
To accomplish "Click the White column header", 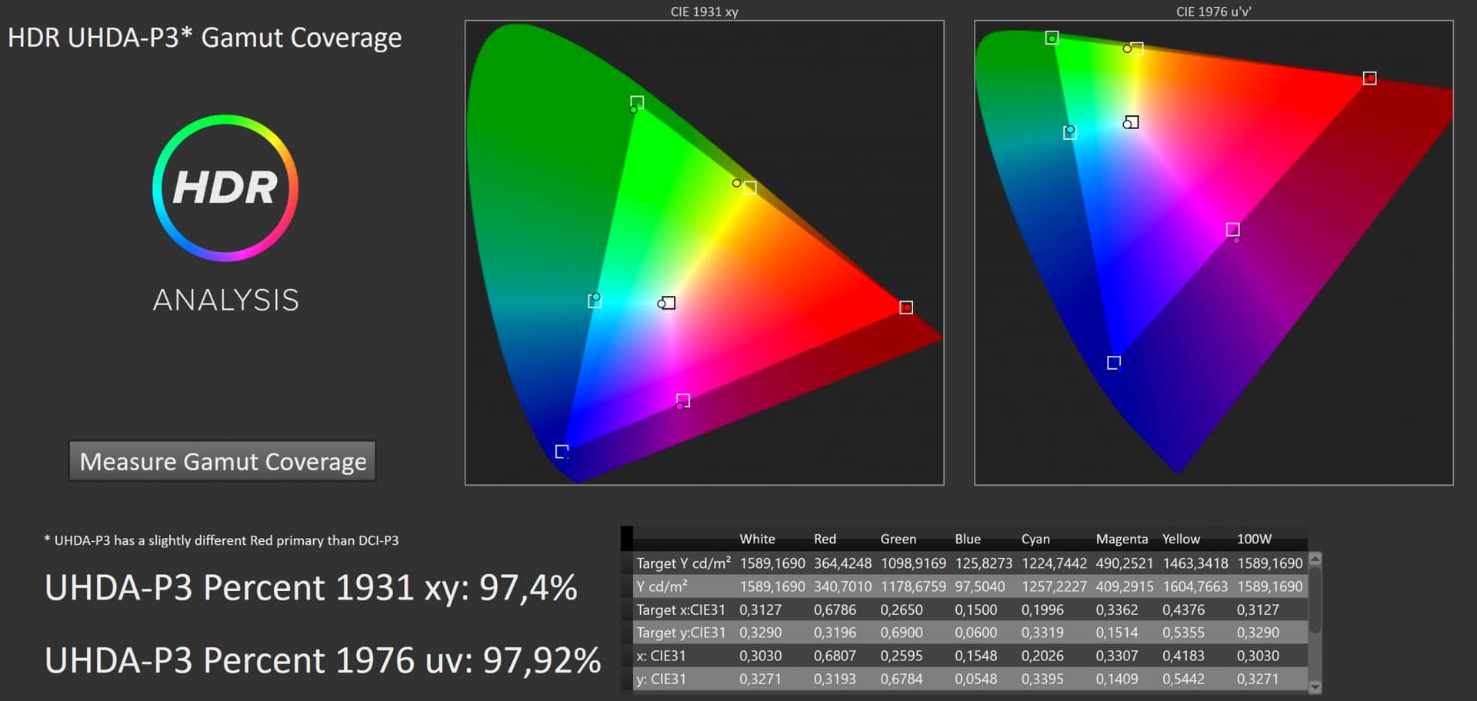I will coord(757,539).
